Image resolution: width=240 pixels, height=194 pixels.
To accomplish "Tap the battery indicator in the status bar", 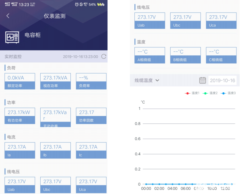I will [101, 4].
